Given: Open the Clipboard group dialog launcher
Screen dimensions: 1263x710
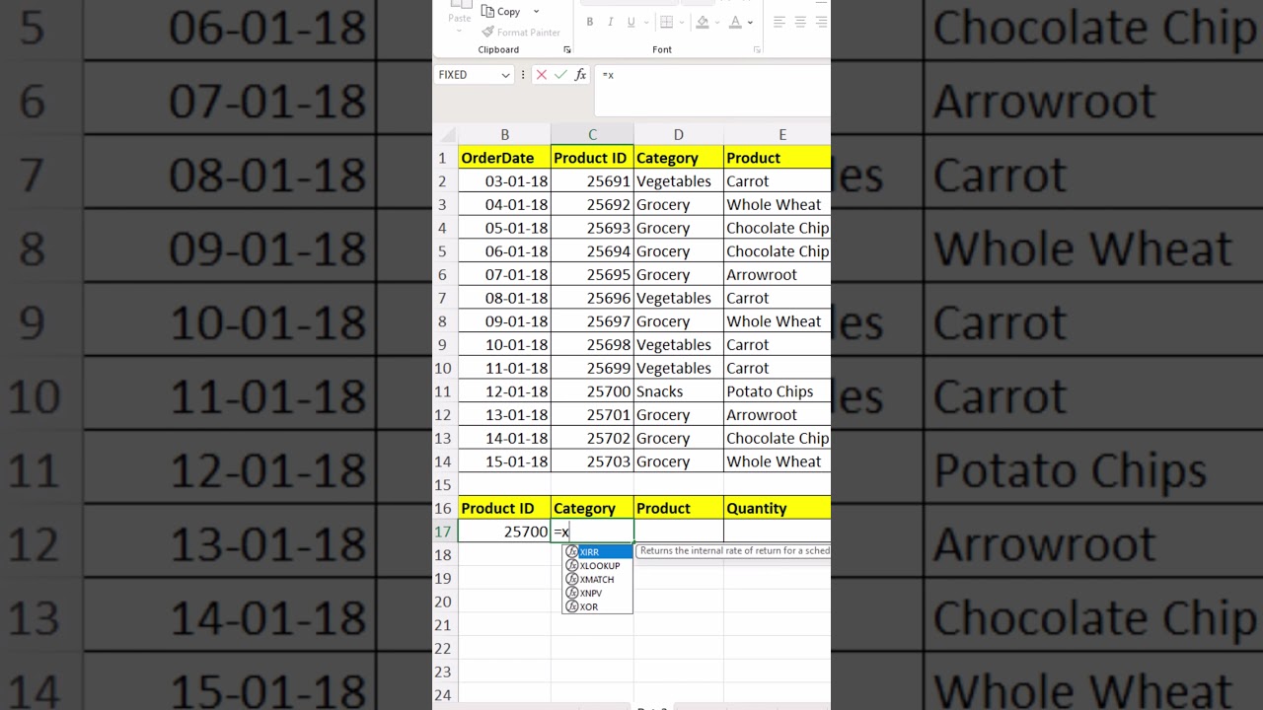Looking at the screenshot, I should click(x=567, y=49).
